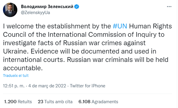Click the divider line above the stats
This screenshot has height=108, width=178.
point(88,94)
